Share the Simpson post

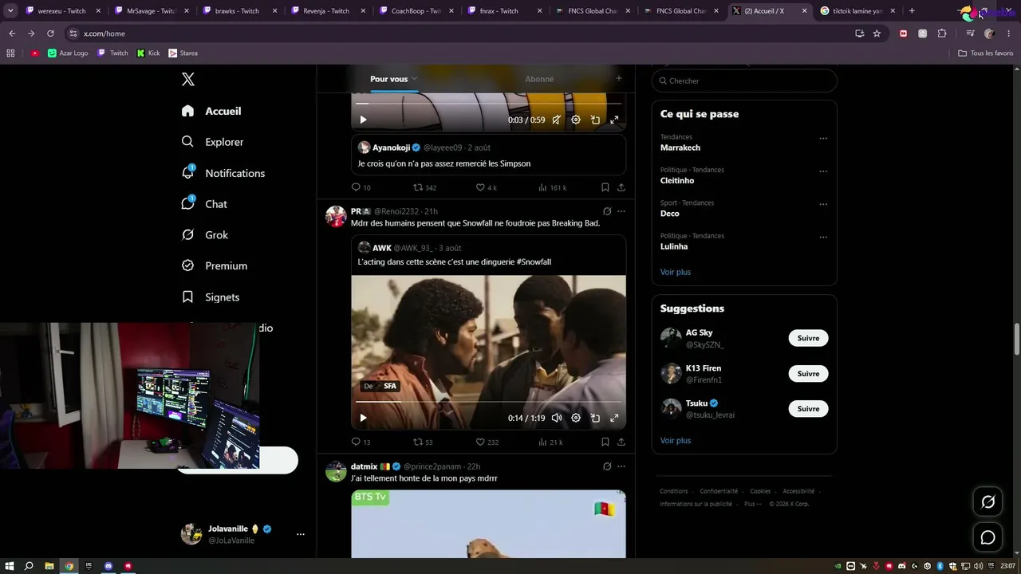(x=621, y=187)
